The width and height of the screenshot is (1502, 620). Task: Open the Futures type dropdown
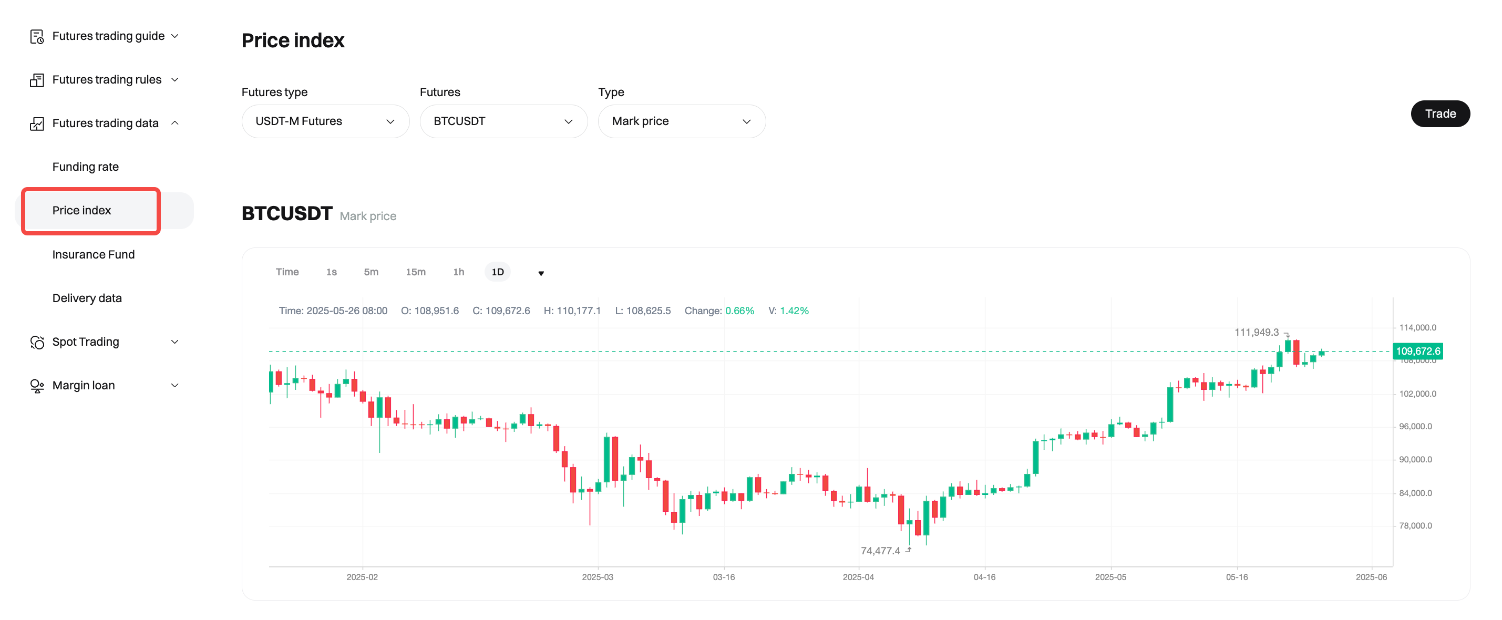(x=325, y=121)
